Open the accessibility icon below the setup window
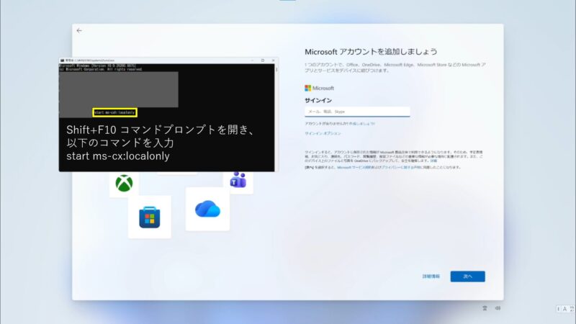576x324 pixels. click(485, 308)
